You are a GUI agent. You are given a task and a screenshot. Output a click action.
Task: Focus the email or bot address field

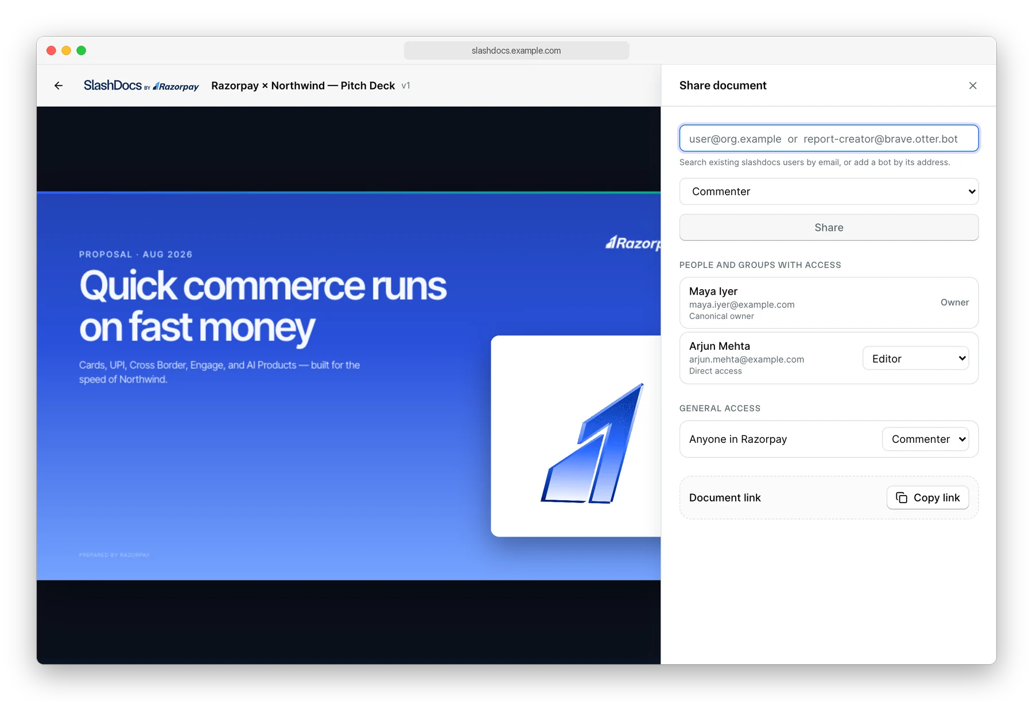829,138
